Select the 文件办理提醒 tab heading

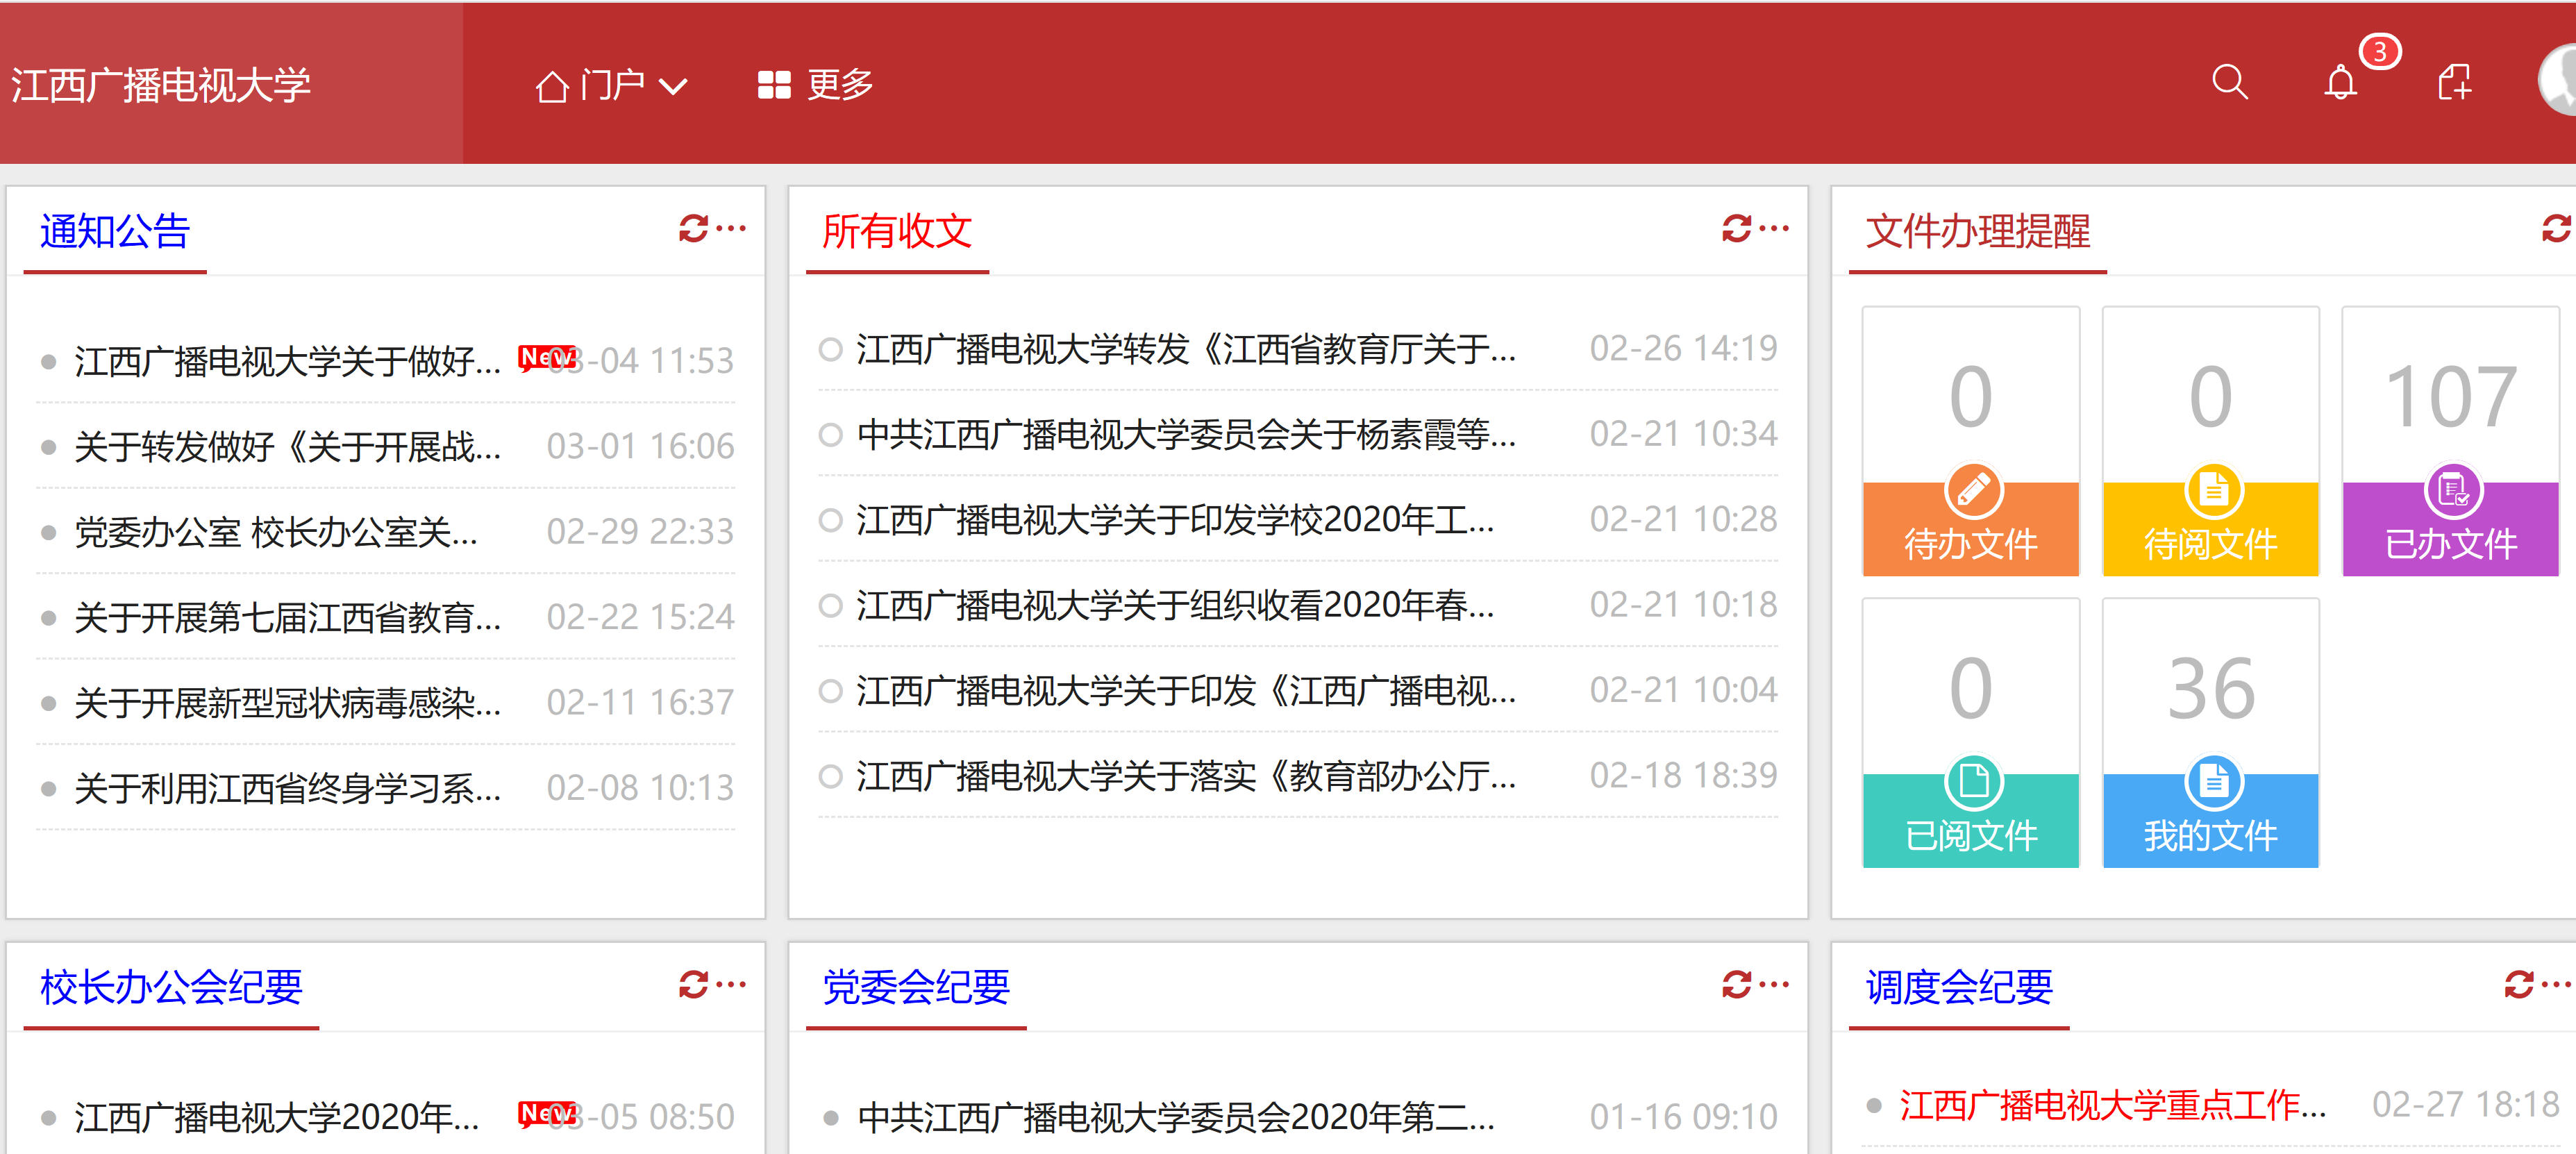(1978, 231)
